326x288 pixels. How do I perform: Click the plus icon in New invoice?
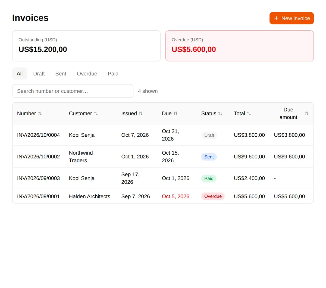(x=276, y=18)
